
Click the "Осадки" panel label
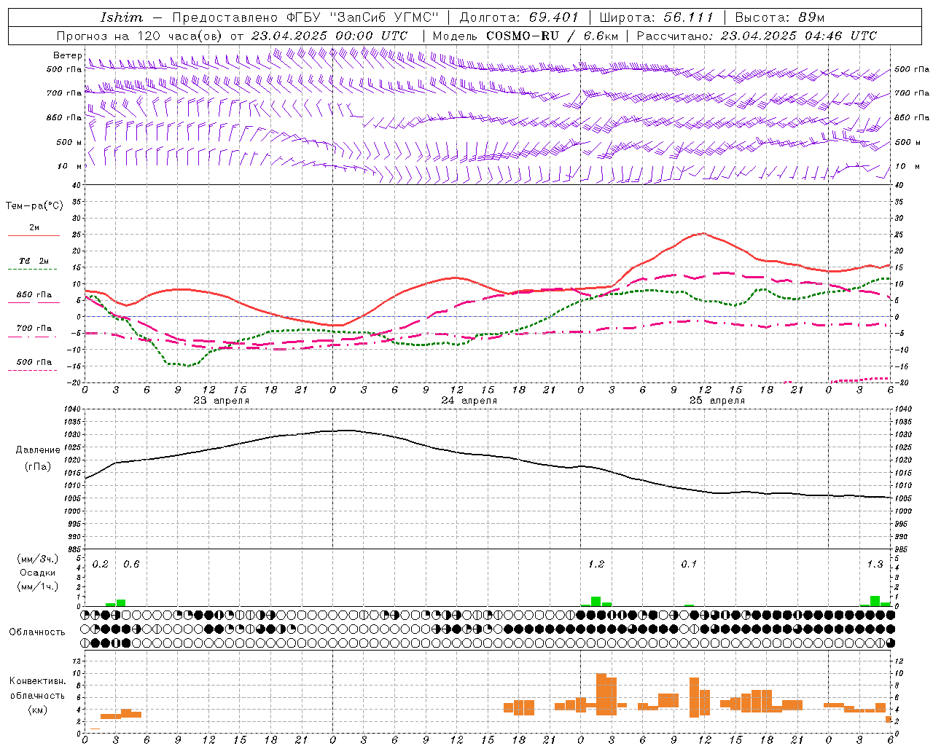pos(37,573)
